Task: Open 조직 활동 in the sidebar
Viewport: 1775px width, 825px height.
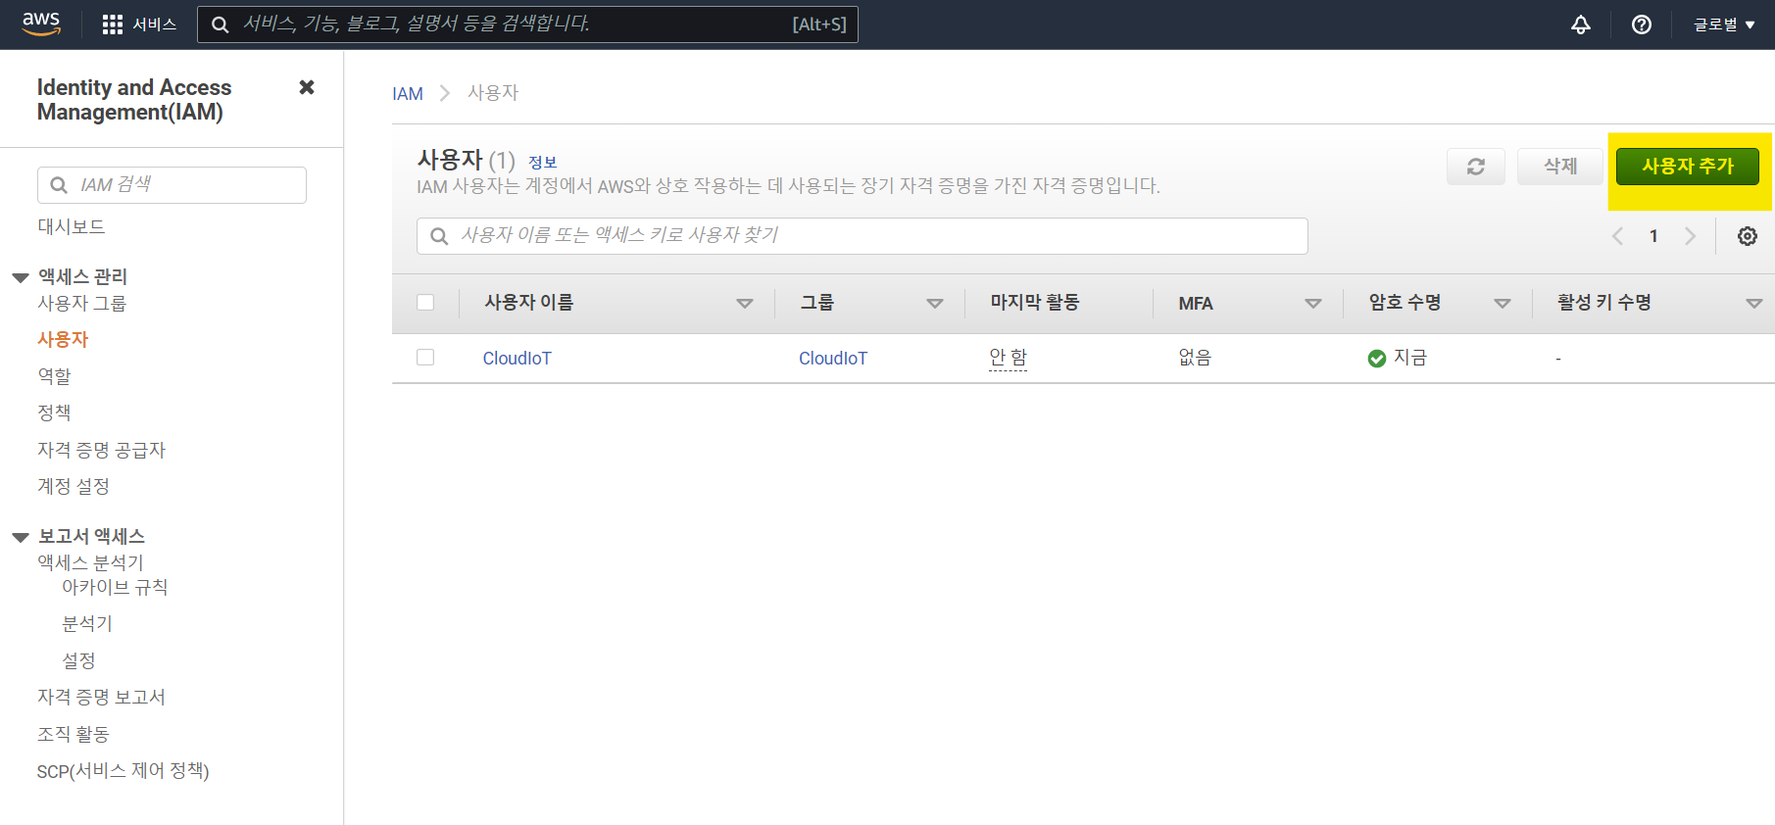Action: (74, 734)
